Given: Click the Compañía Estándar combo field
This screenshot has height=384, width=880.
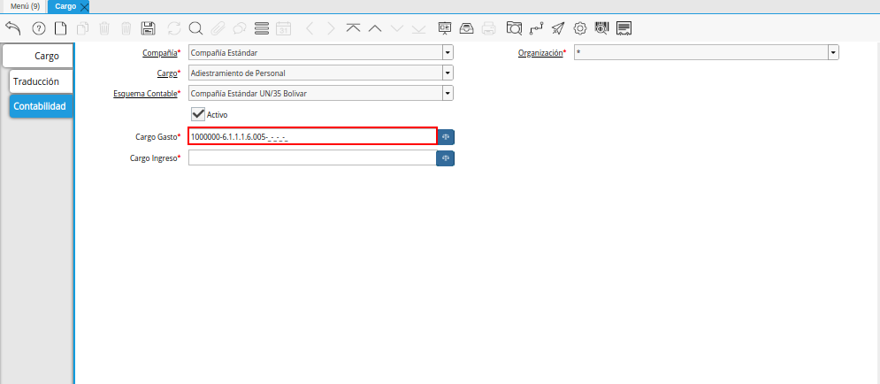Looking at the screenshot, I should pos(316,53).
